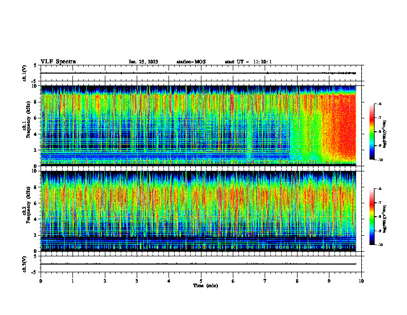Screen dimensions: 407x315
Task: Click time axis tick label "7"
Action: [265, 281]
